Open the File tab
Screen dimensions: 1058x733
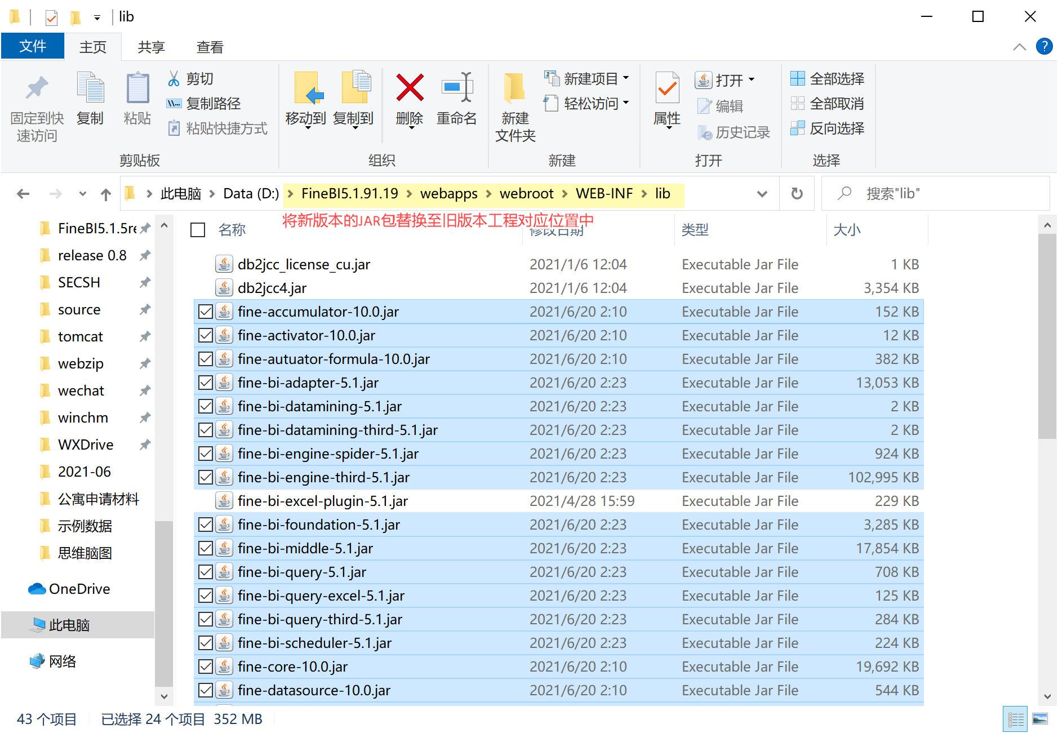coord(33,46)
